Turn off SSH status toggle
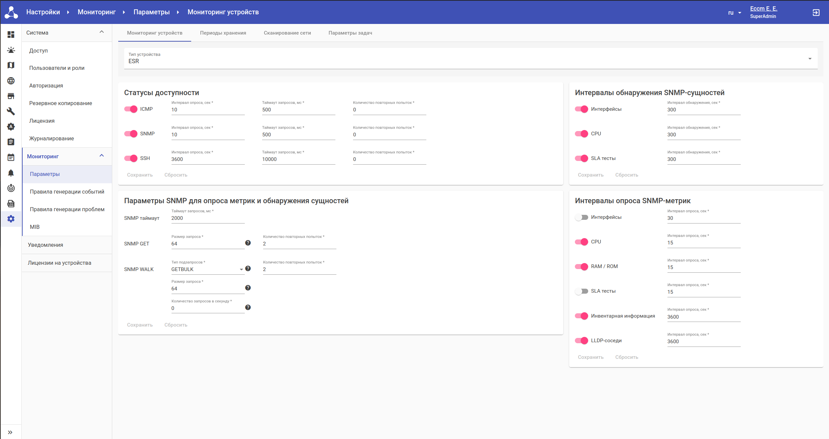 pos(131,158)
